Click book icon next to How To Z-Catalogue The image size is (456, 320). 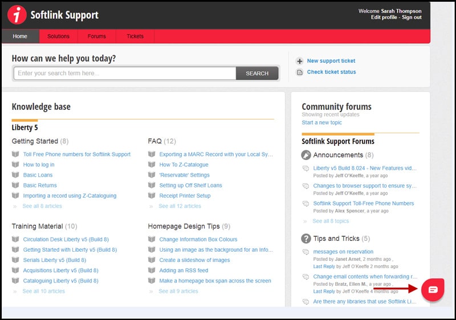(152, 165)
